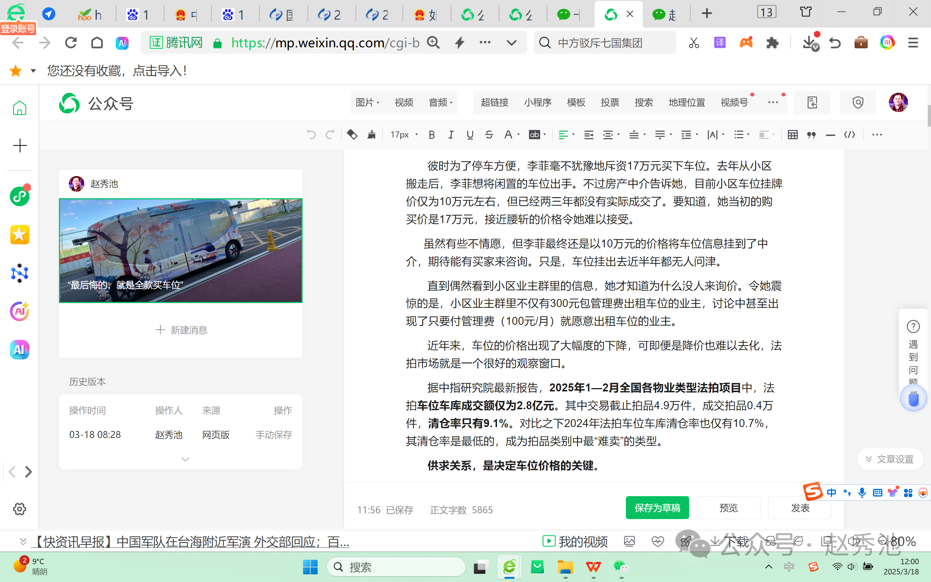Select the format painter tool
931x582 pixels.
pos(371,134)
